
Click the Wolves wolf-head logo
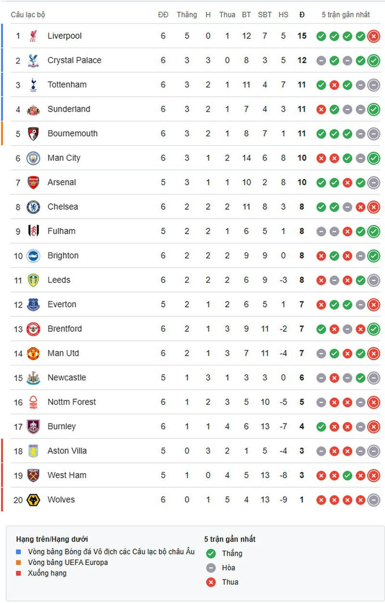pos(33,500)
